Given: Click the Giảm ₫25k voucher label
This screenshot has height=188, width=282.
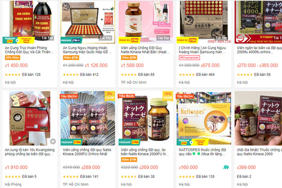Looking at the screenshot, I should tap(71, 58).
